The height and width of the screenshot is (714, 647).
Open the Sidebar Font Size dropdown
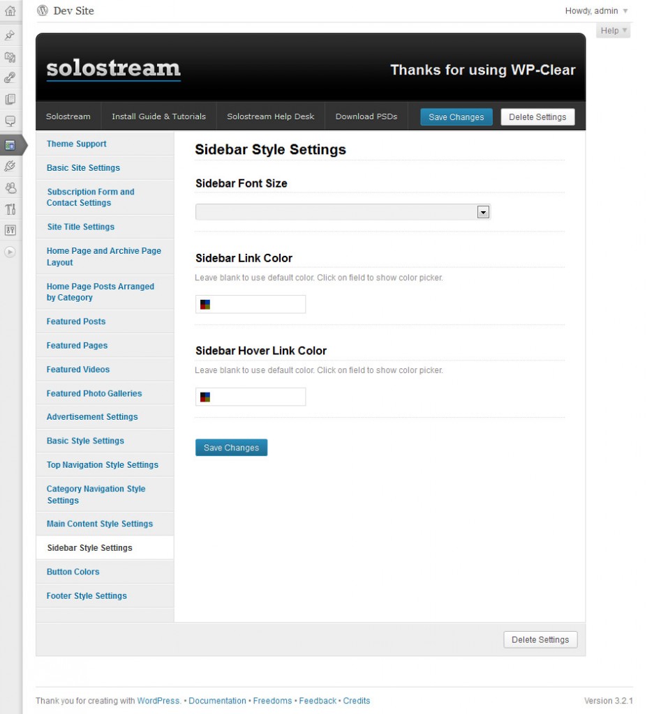pyautogui.click(x=343, y=212)
